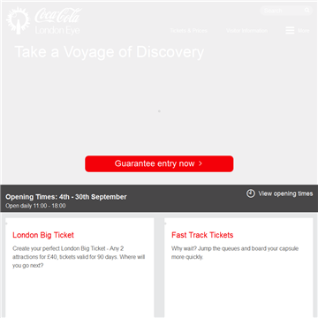
Task: Open the View opening times link
Action: pos(285,193)
